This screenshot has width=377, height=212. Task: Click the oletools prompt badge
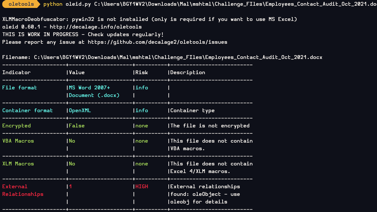coord(21,4)
